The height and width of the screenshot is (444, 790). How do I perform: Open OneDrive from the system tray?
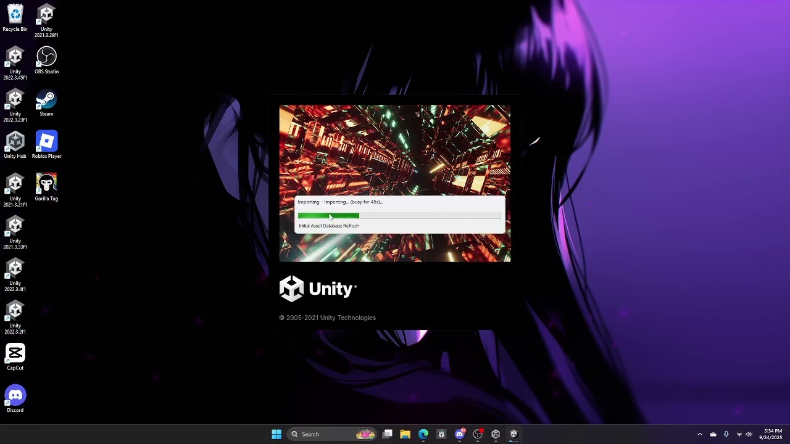pos(713,434)
